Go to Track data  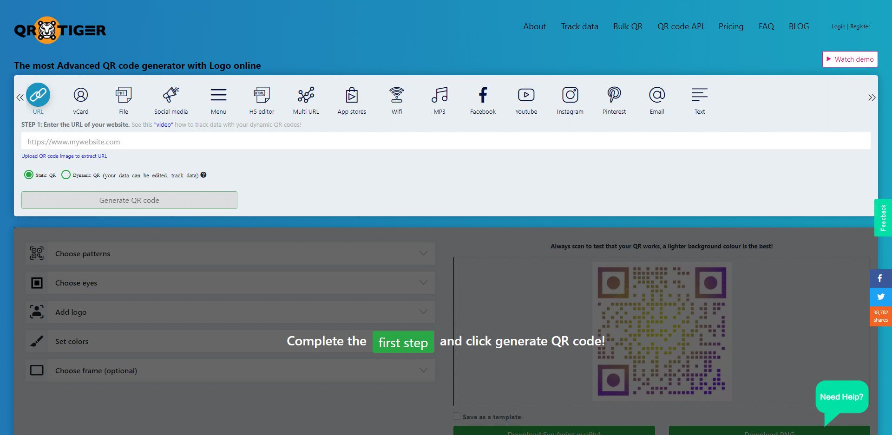(x=580, y=26)
